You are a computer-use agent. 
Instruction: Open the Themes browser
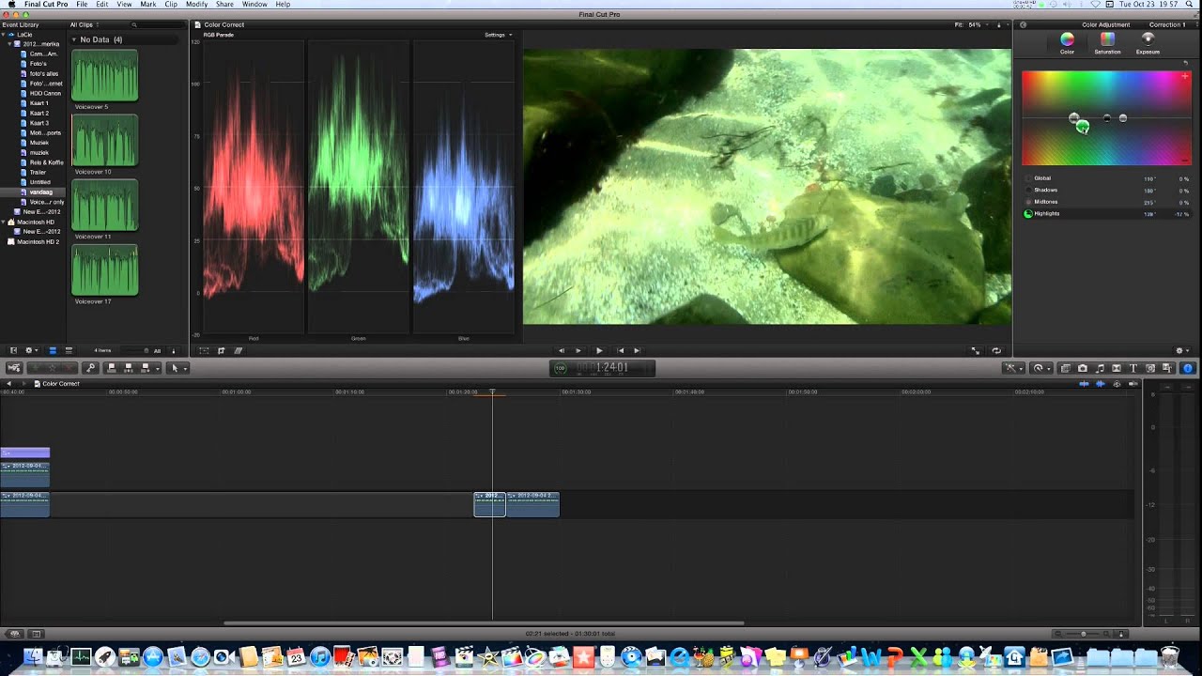[x=1167, y=368]
